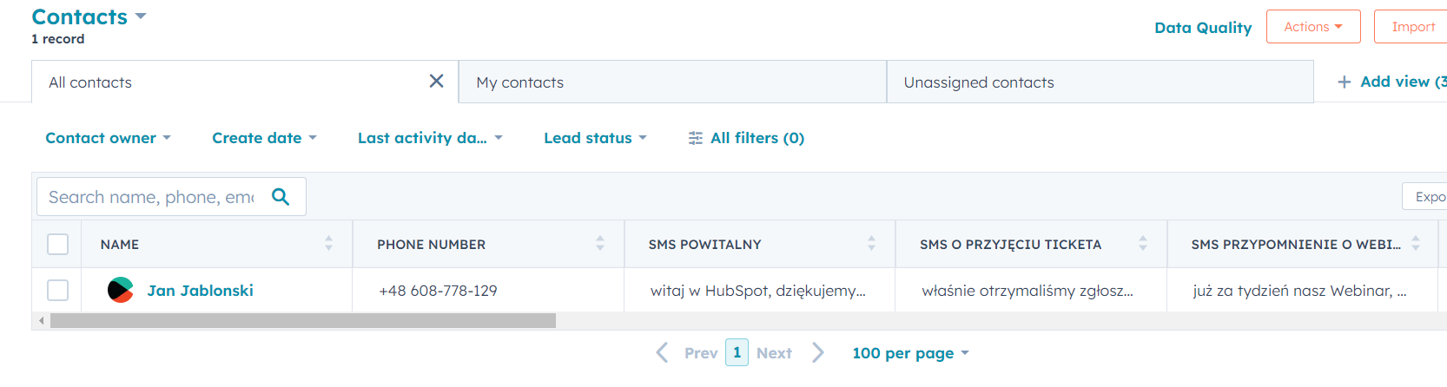
Task: Sort the SMS Powitalny column
Action: 871,244
